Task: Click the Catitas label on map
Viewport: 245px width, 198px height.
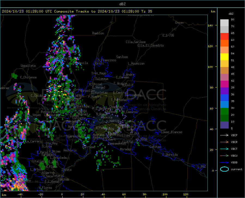Action: point(155,147)
